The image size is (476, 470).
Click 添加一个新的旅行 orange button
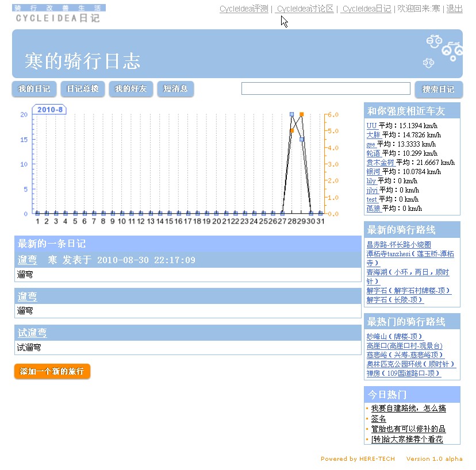pos(52,372)
